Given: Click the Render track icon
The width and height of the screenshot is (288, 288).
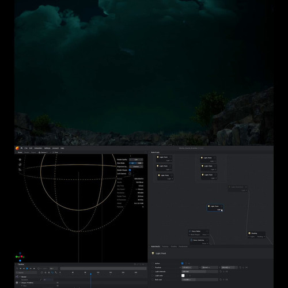Looking at the screenshot, I should (x=17, y=276).
